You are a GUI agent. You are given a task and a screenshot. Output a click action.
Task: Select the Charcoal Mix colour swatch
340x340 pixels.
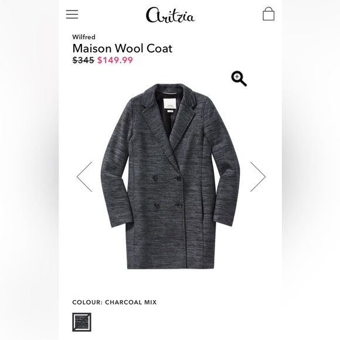[x=81, y=322]
